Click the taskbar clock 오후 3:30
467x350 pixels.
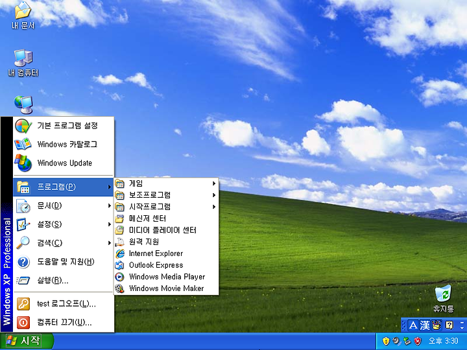[x=443, y=341]
